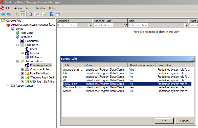Click the UNIX Data folder icon
Screen dimensions: 198x128
[22, 45]
